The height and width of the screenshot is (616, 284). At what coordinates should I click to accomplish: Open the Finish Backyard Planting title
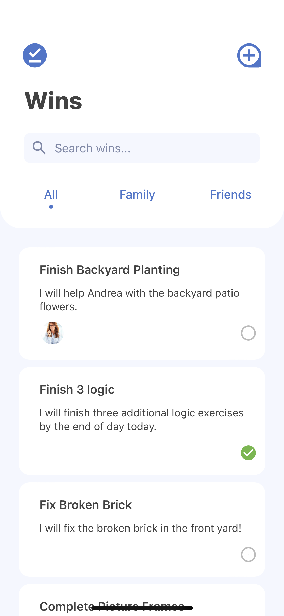pyautogui.click(x=110, y=270)
